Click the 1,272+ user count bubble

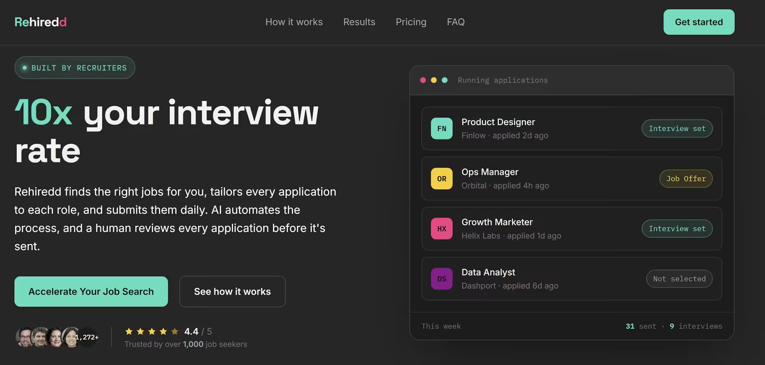(x=88, y=337)
